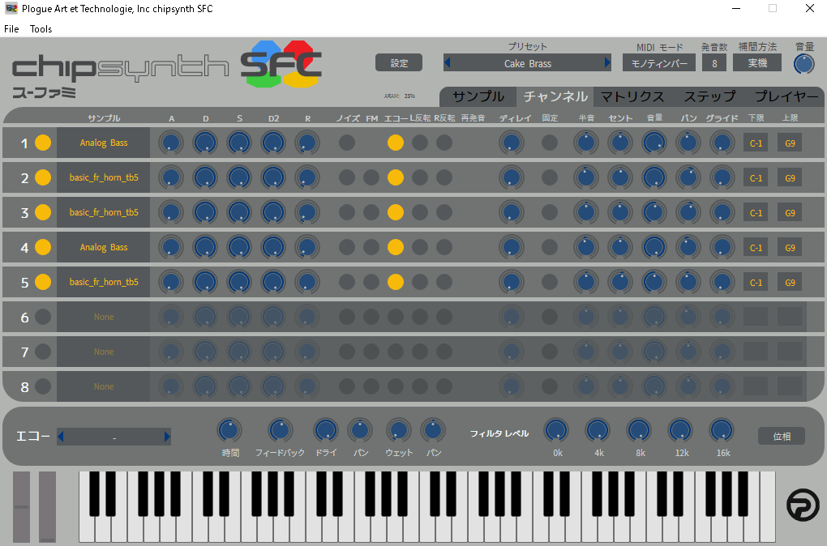This screenshot has width=827, height=546.
Task: Set channel 1 lower limit C-1
Action: [x=756, y=143]
